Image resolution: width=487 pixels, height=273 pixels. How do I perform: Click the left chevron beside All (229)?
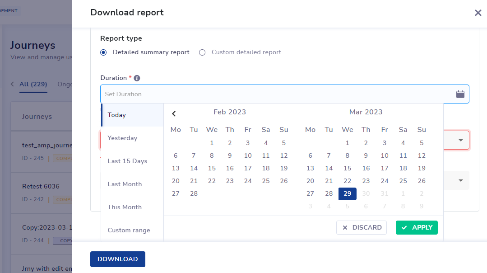(x=13, y=84)
